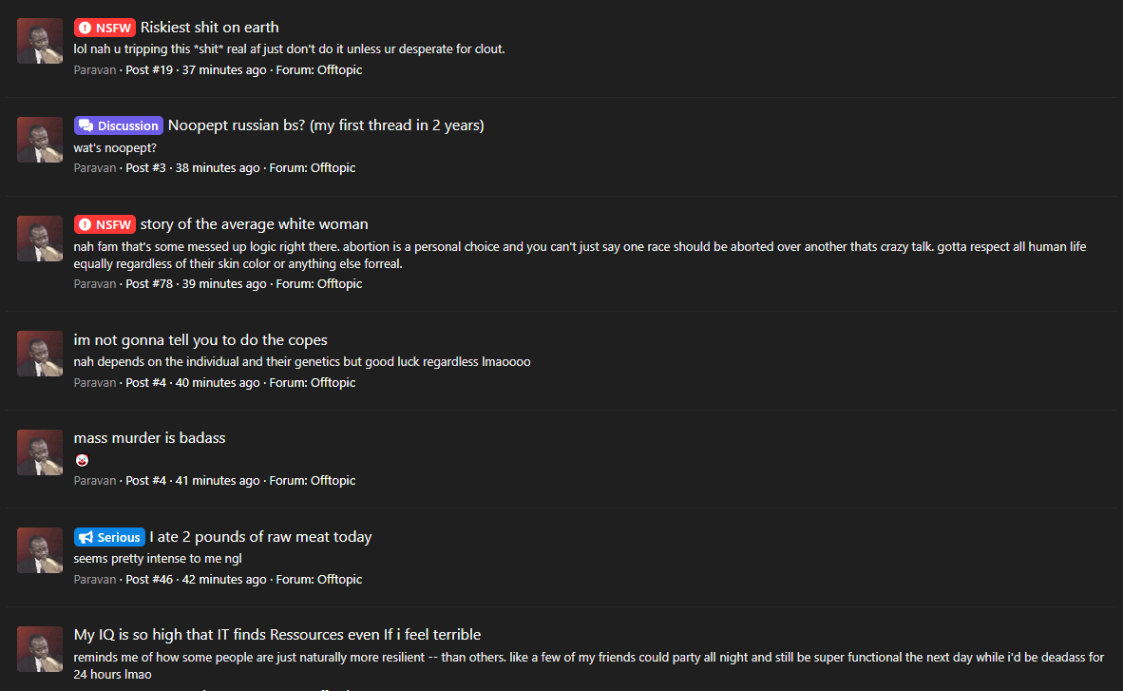Click NSFW badge on average white woman thread
1123x691 pixels.
tap(105, 224)
